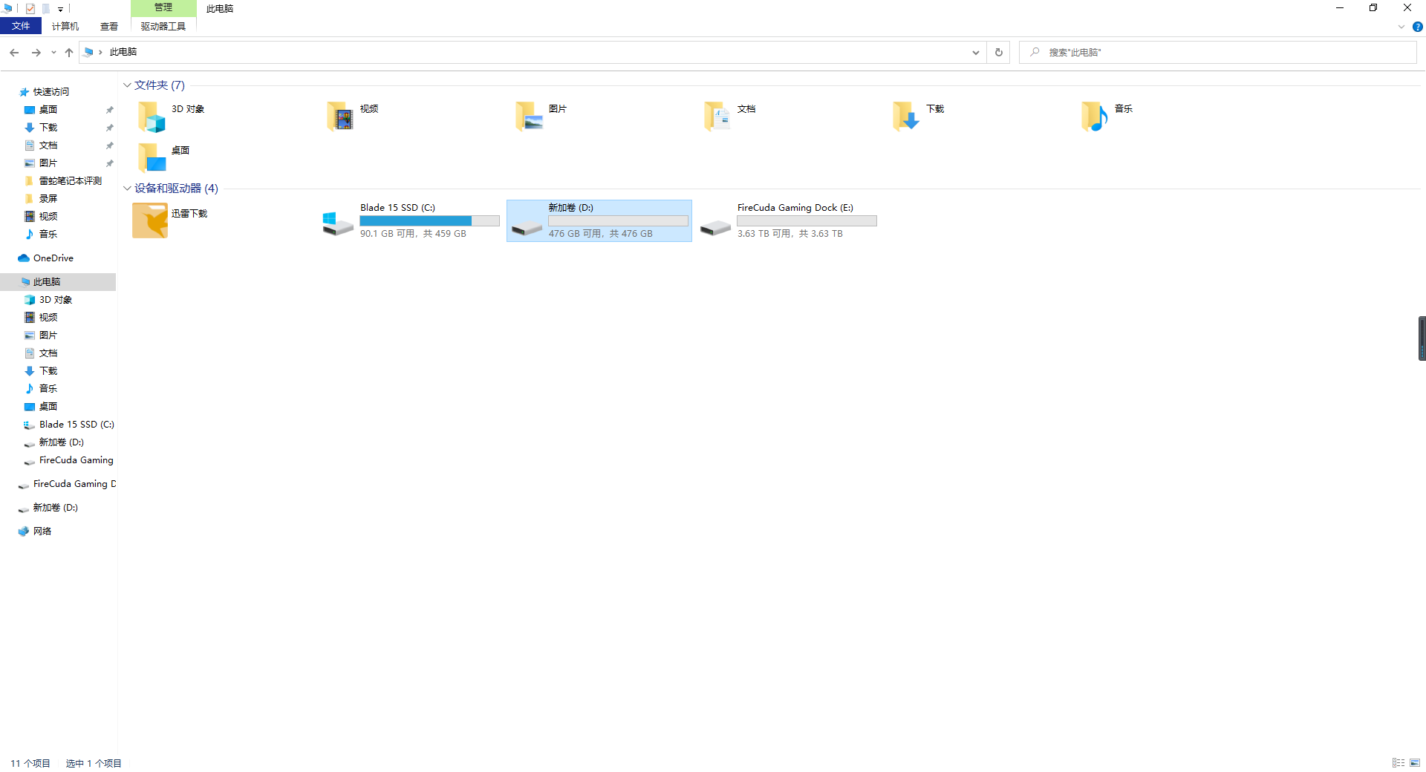Open the 视频 folder icon
This screenshot has height=772, width=1426.
(340, 117)
